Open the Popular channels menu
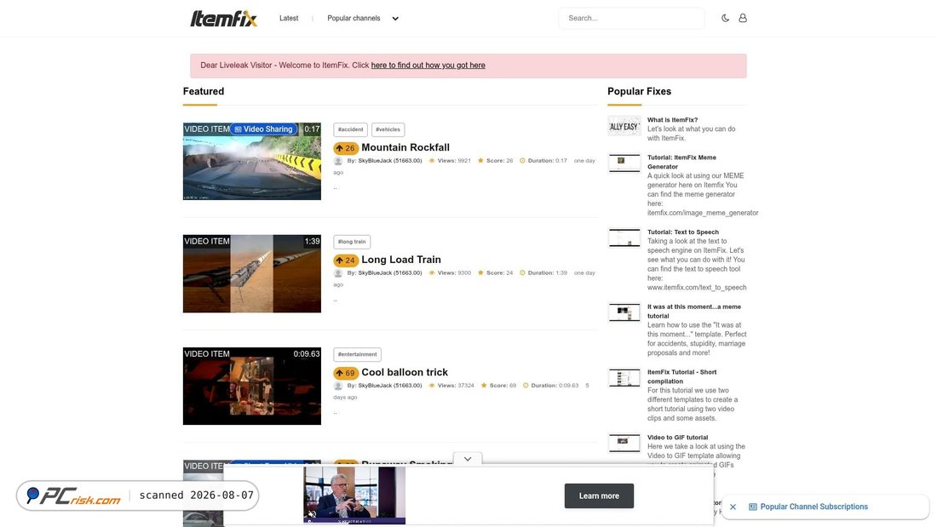This screenshot has height=527, width=937. click(x=354, y=18)
